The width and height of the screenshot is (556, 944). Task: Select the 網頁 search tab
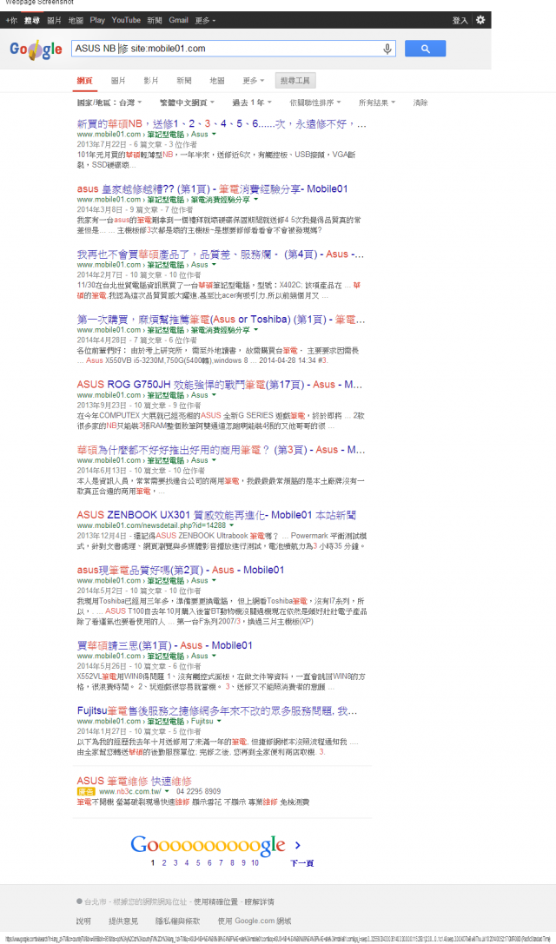[x=85, y=81]
